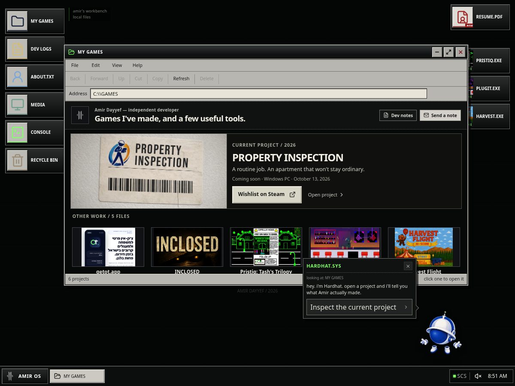Open the DEV LOGS desktop icon

[35, 49]
